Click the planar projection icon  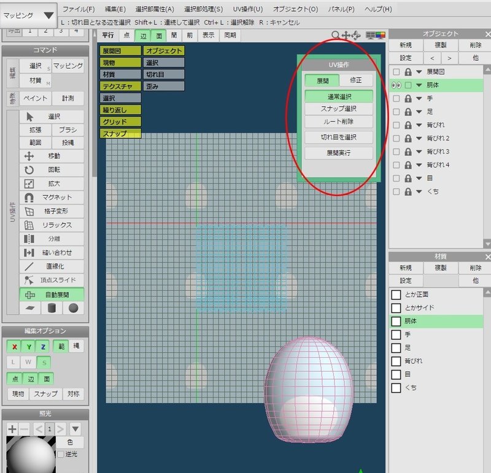(30, 308)
